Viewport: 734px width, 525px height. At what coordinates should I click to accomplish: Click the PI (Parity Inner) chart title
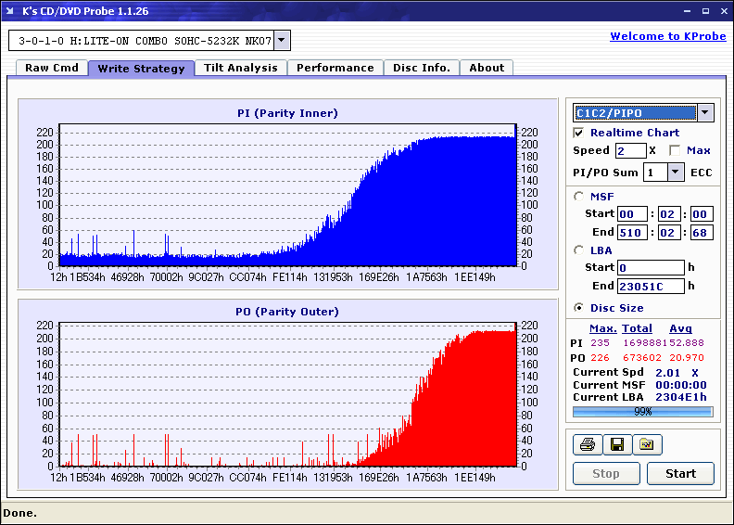click(x=287, y=113)
